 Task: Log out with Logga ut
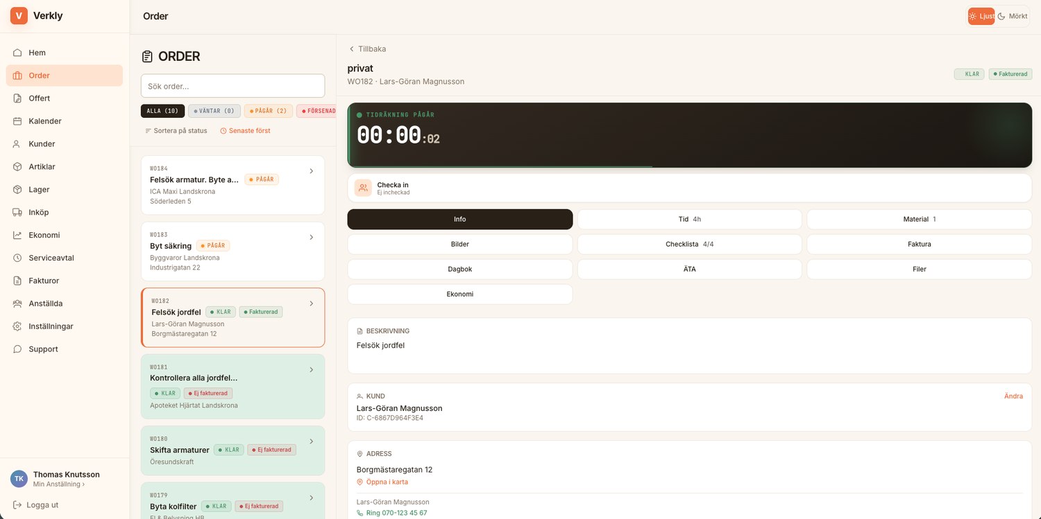(35, 505)
